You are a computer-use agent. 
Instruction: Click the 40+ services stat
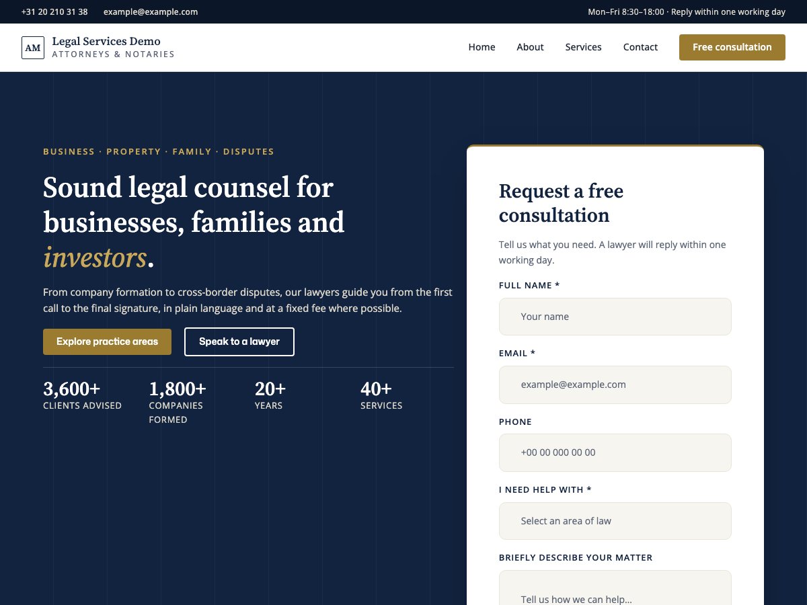coord(381,395)
